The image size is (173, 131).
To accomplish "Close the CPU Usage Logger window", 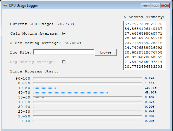I will (165, 6).
